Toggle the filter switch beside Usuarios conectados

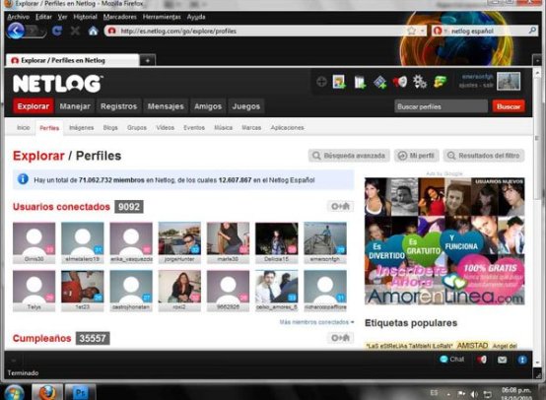point(340,207)
